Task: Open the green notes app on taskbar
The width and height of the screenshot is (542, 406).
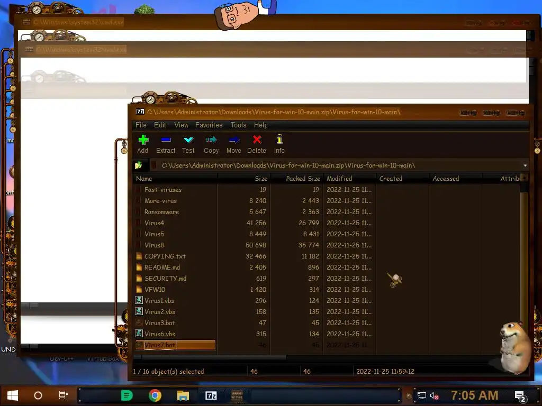Action: coord(127,395)
